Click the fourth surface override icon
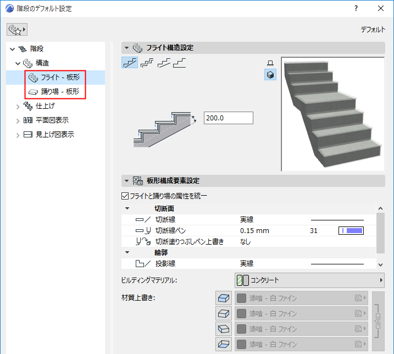Image resolution: width=394 pixels, height=354 pixels. [224, 344]
